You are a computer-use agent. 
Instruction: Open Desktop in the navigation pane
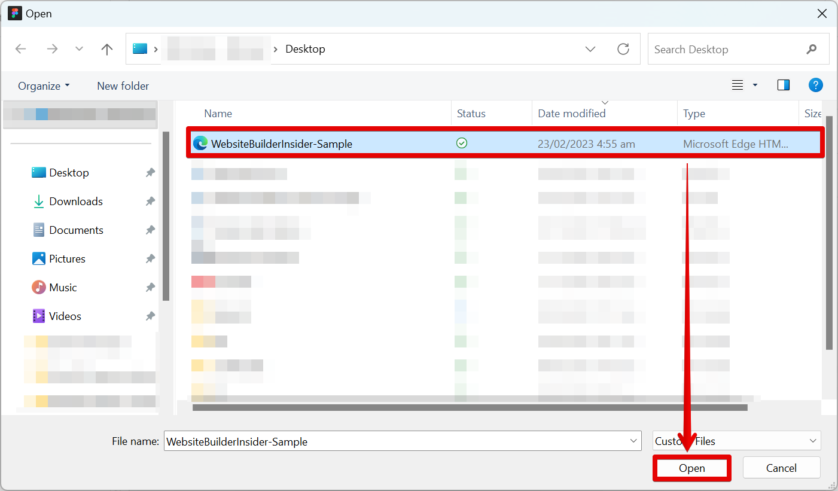[x=69, y=173]
